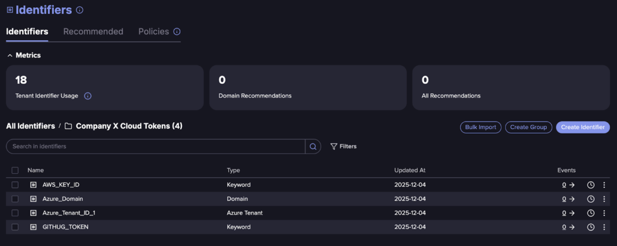The width and height of the screenshot is (617, 246).
Task: Switch to the Policies tab
Action: click(153, 32)
